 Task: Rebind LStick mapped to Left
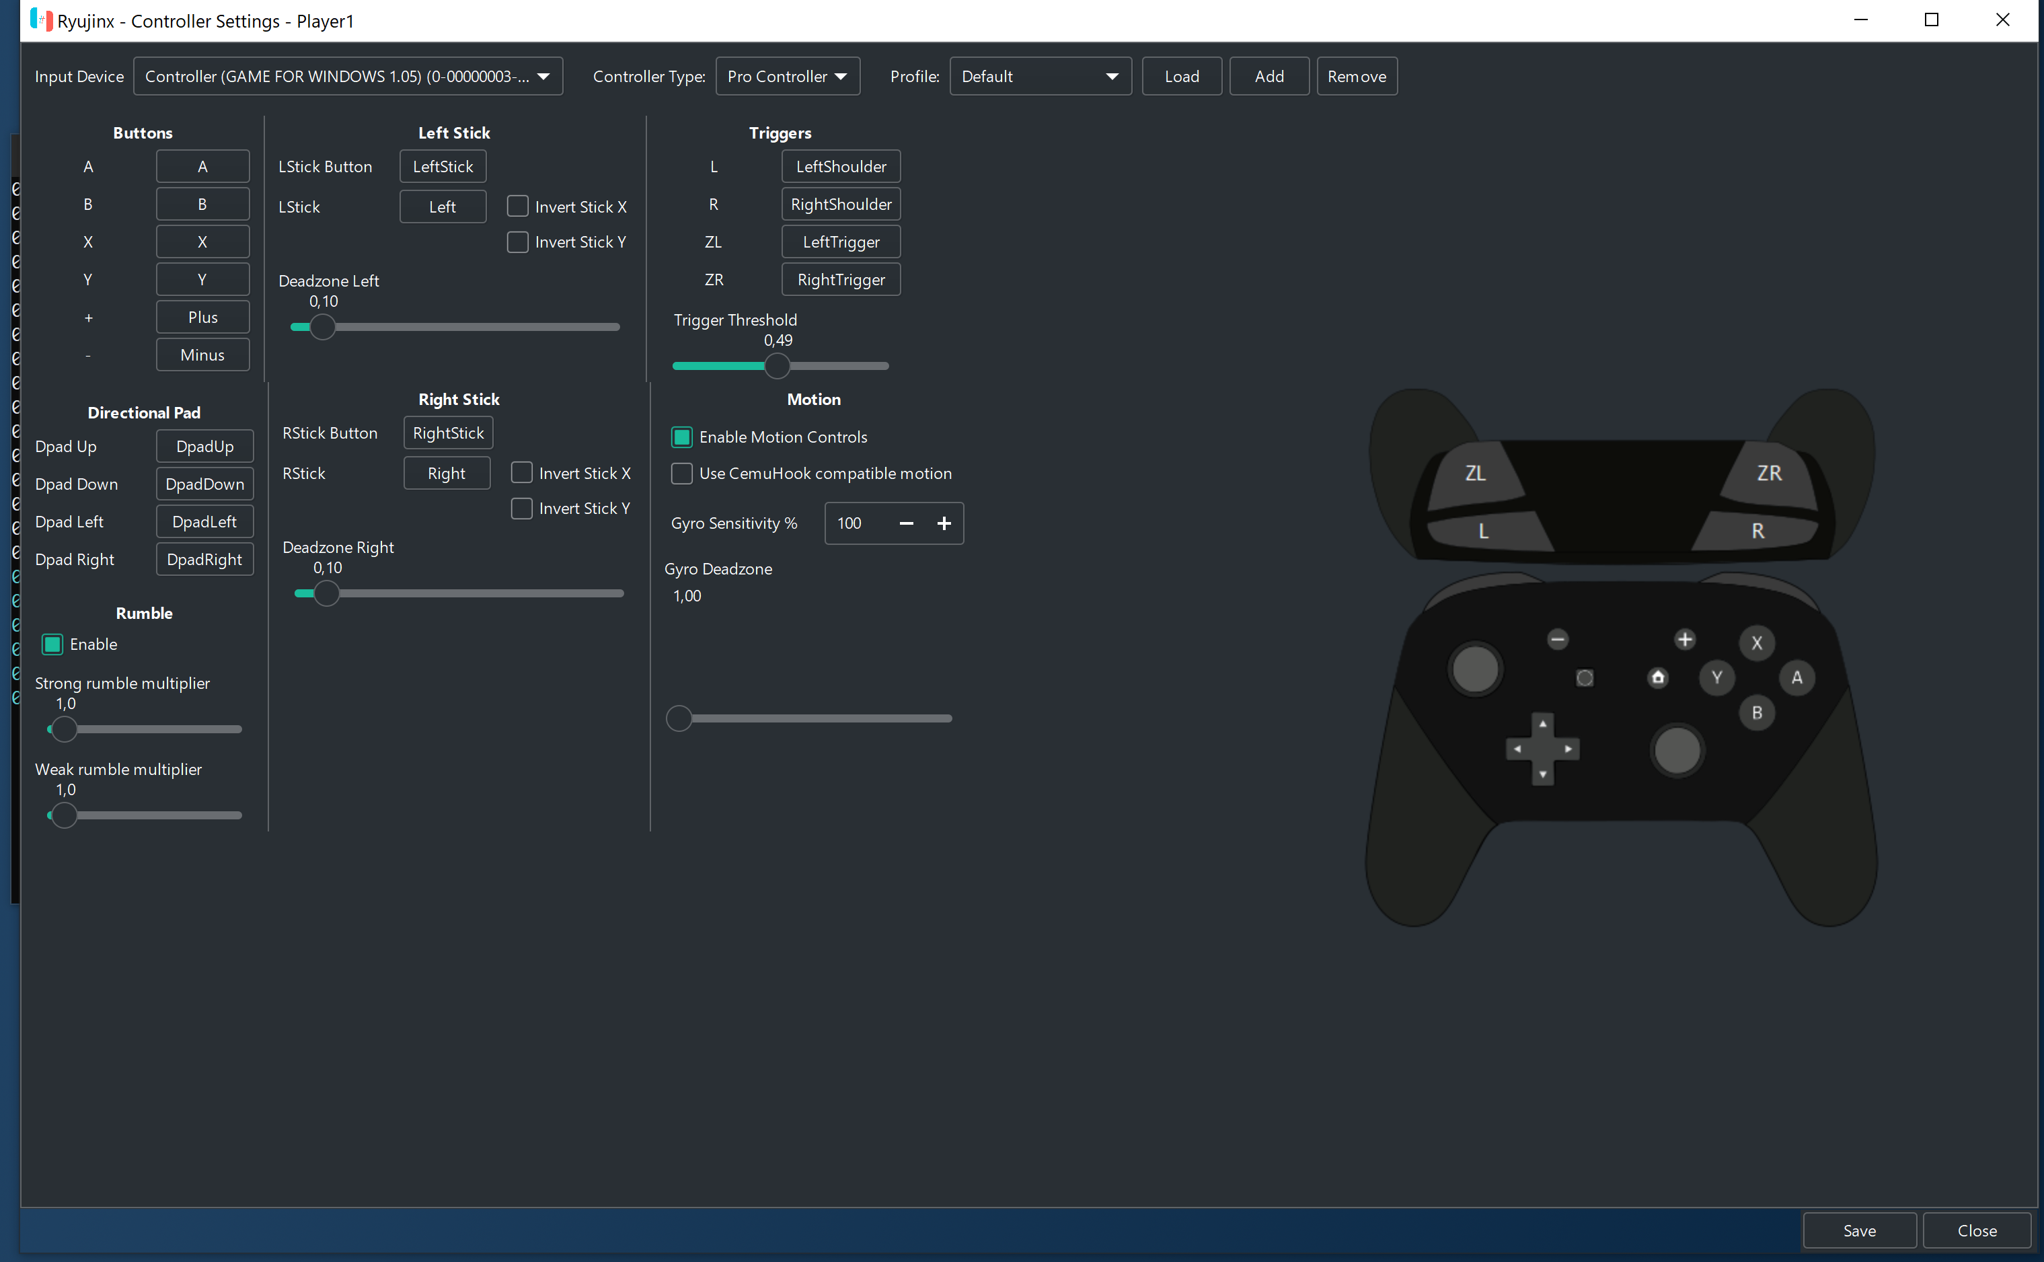point(443,206)
